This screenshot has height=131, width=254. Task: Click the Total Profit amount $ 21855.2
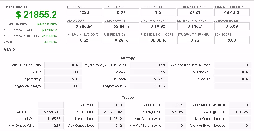pyautogui.click(x=36, y=14)
